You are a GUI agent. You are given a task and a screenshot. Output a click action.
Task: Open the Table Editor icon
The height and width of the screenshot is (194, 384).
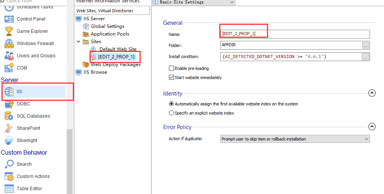click(9, 189)
